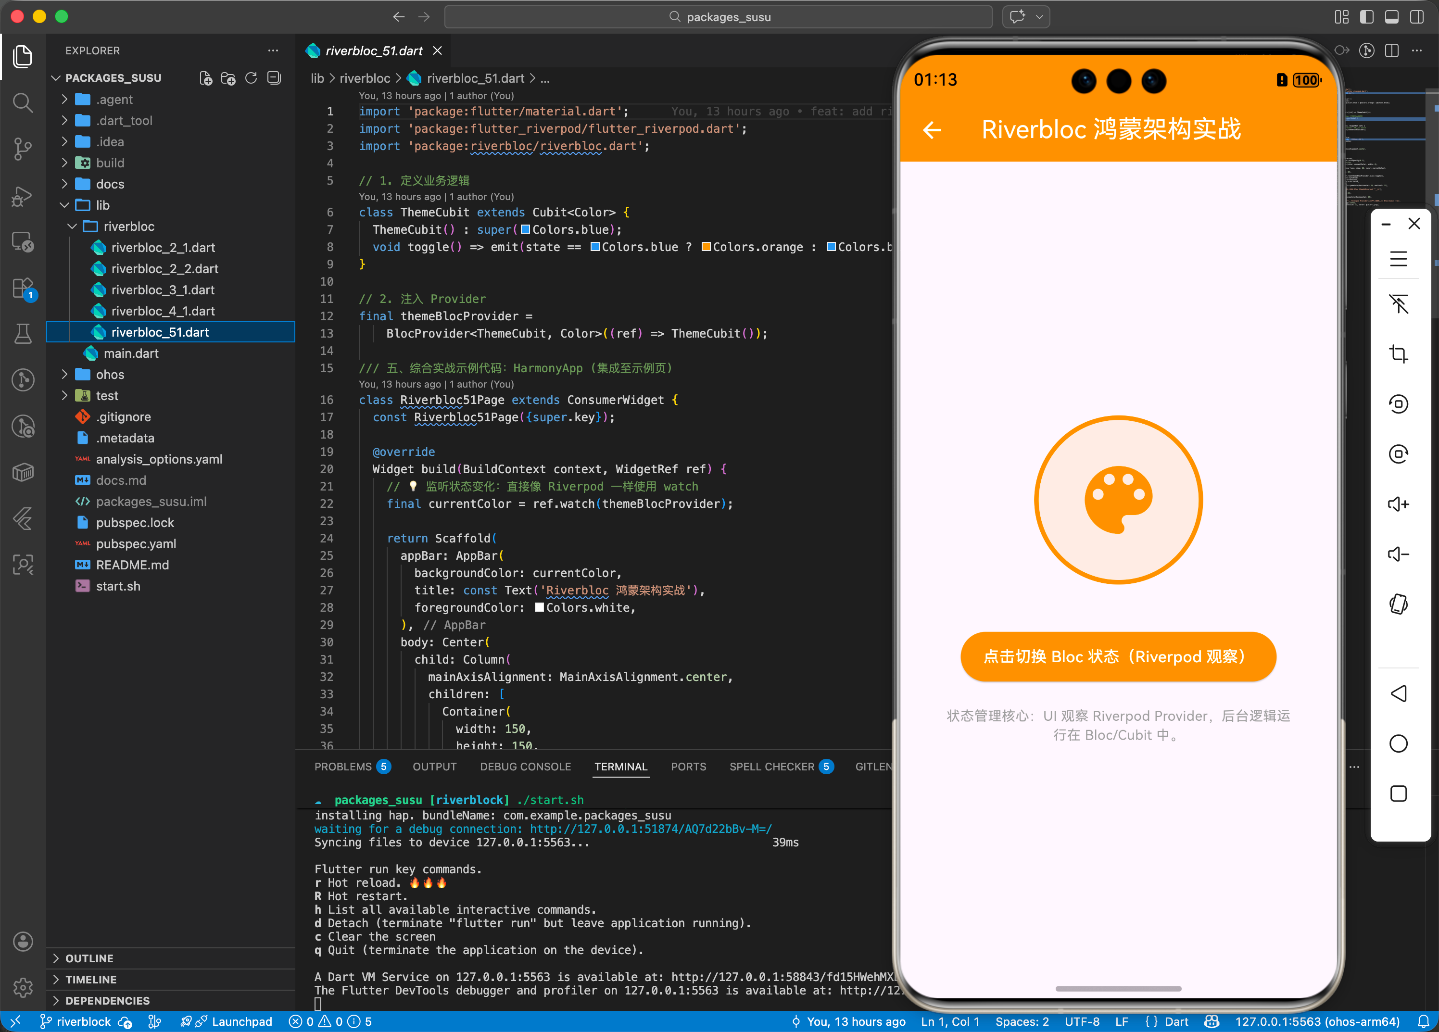Viewport: 1439px width, 1032px height.
Task: Click emulator volume up icon
Action: [1398, 504]
